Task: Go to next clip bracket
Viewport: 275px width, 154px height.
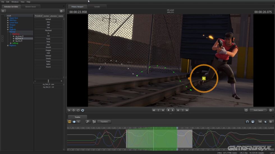Action: (183, 110)
